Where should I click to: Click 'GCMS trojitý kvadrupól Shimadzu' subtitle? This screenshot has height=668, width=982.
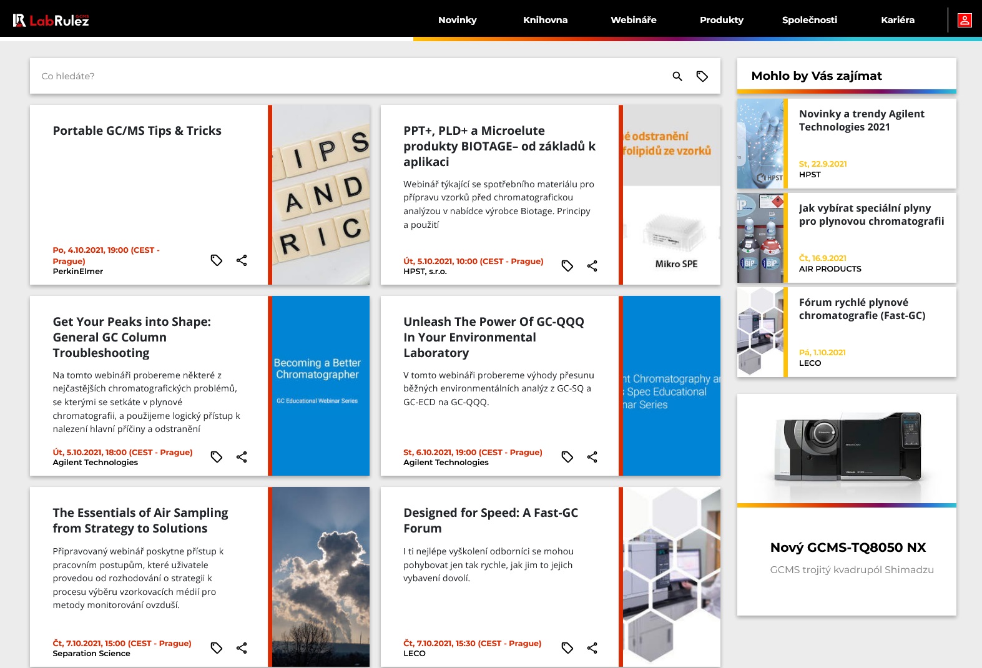[x=852, y=570]
